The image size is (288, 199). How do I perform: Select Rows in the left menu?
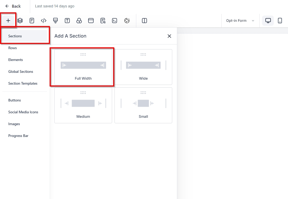[13, 48]
